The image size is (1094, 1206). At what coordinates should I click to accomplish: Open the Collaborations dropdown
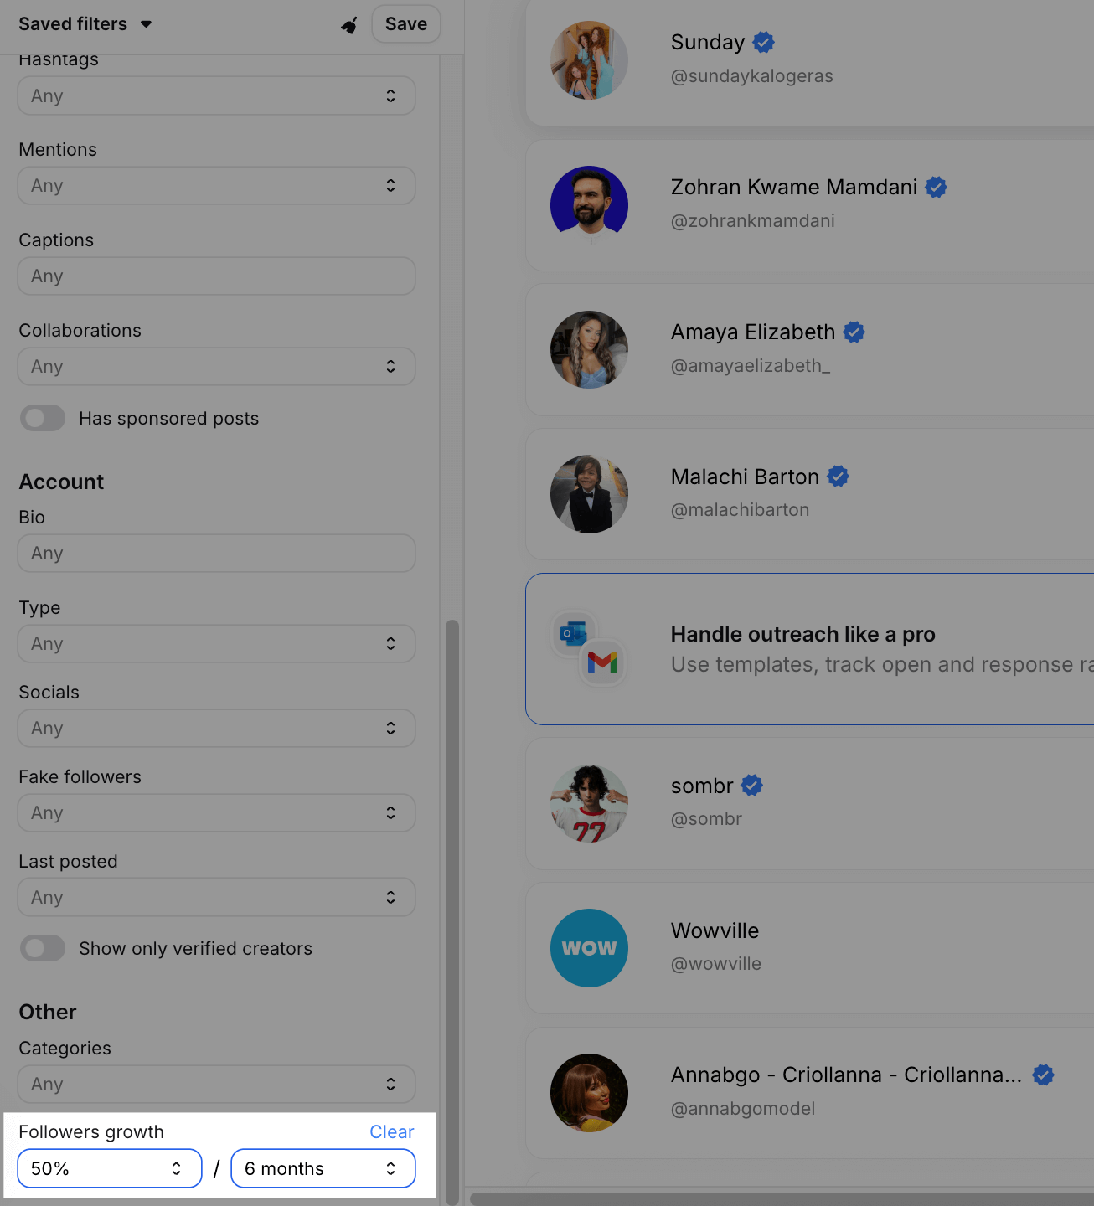pyautogui.click(x=216, y=366)
